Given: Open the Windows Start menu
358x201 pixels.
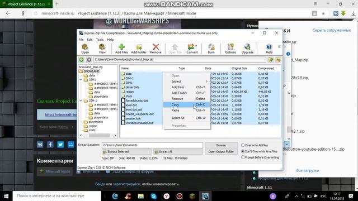Looking at the screenshot, I should (x=6, y=196).
